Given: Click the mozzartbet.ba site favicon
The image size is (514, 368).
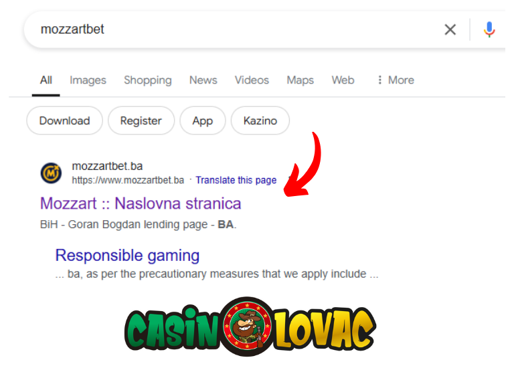Looking at the screenshot, I should [51, 173].
